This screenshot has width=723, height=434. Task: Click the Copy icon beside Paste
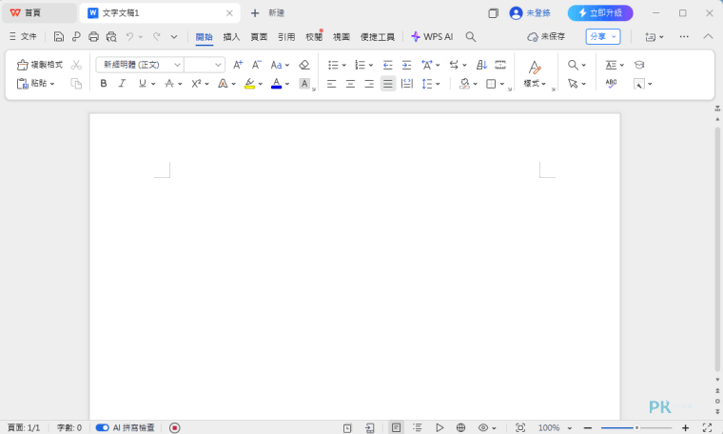tap(76, 84)
